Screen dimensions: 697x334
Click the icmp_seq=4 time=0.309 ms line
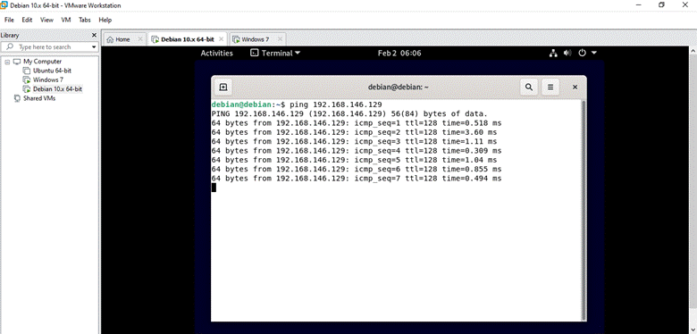357,151
